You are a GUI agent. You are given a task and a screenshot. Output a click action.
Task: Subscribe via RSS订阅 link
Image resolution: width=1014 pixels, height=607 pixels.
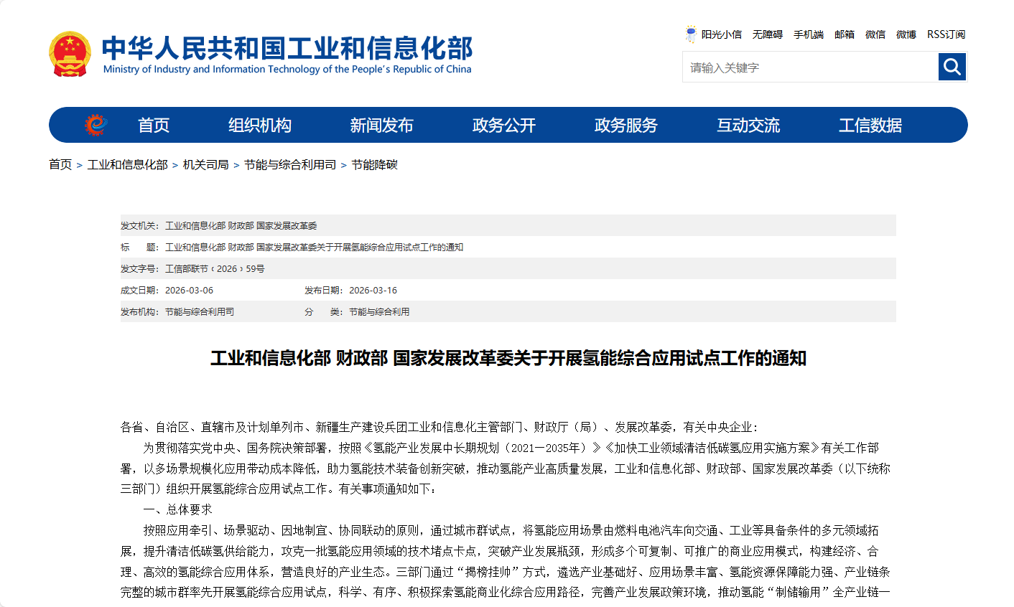click(946, 34)
